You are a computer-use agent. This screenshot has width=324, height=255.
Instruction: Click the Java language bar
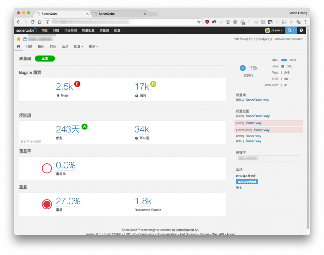pos(283,66)
